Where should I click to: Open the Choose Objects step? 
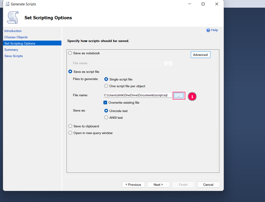[x=16, y=37]
